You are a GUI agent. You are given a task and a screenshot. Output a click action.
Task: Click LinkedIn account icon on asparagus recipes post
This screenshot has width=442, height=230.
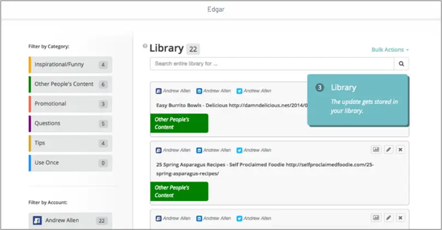(x=199, y=150)
